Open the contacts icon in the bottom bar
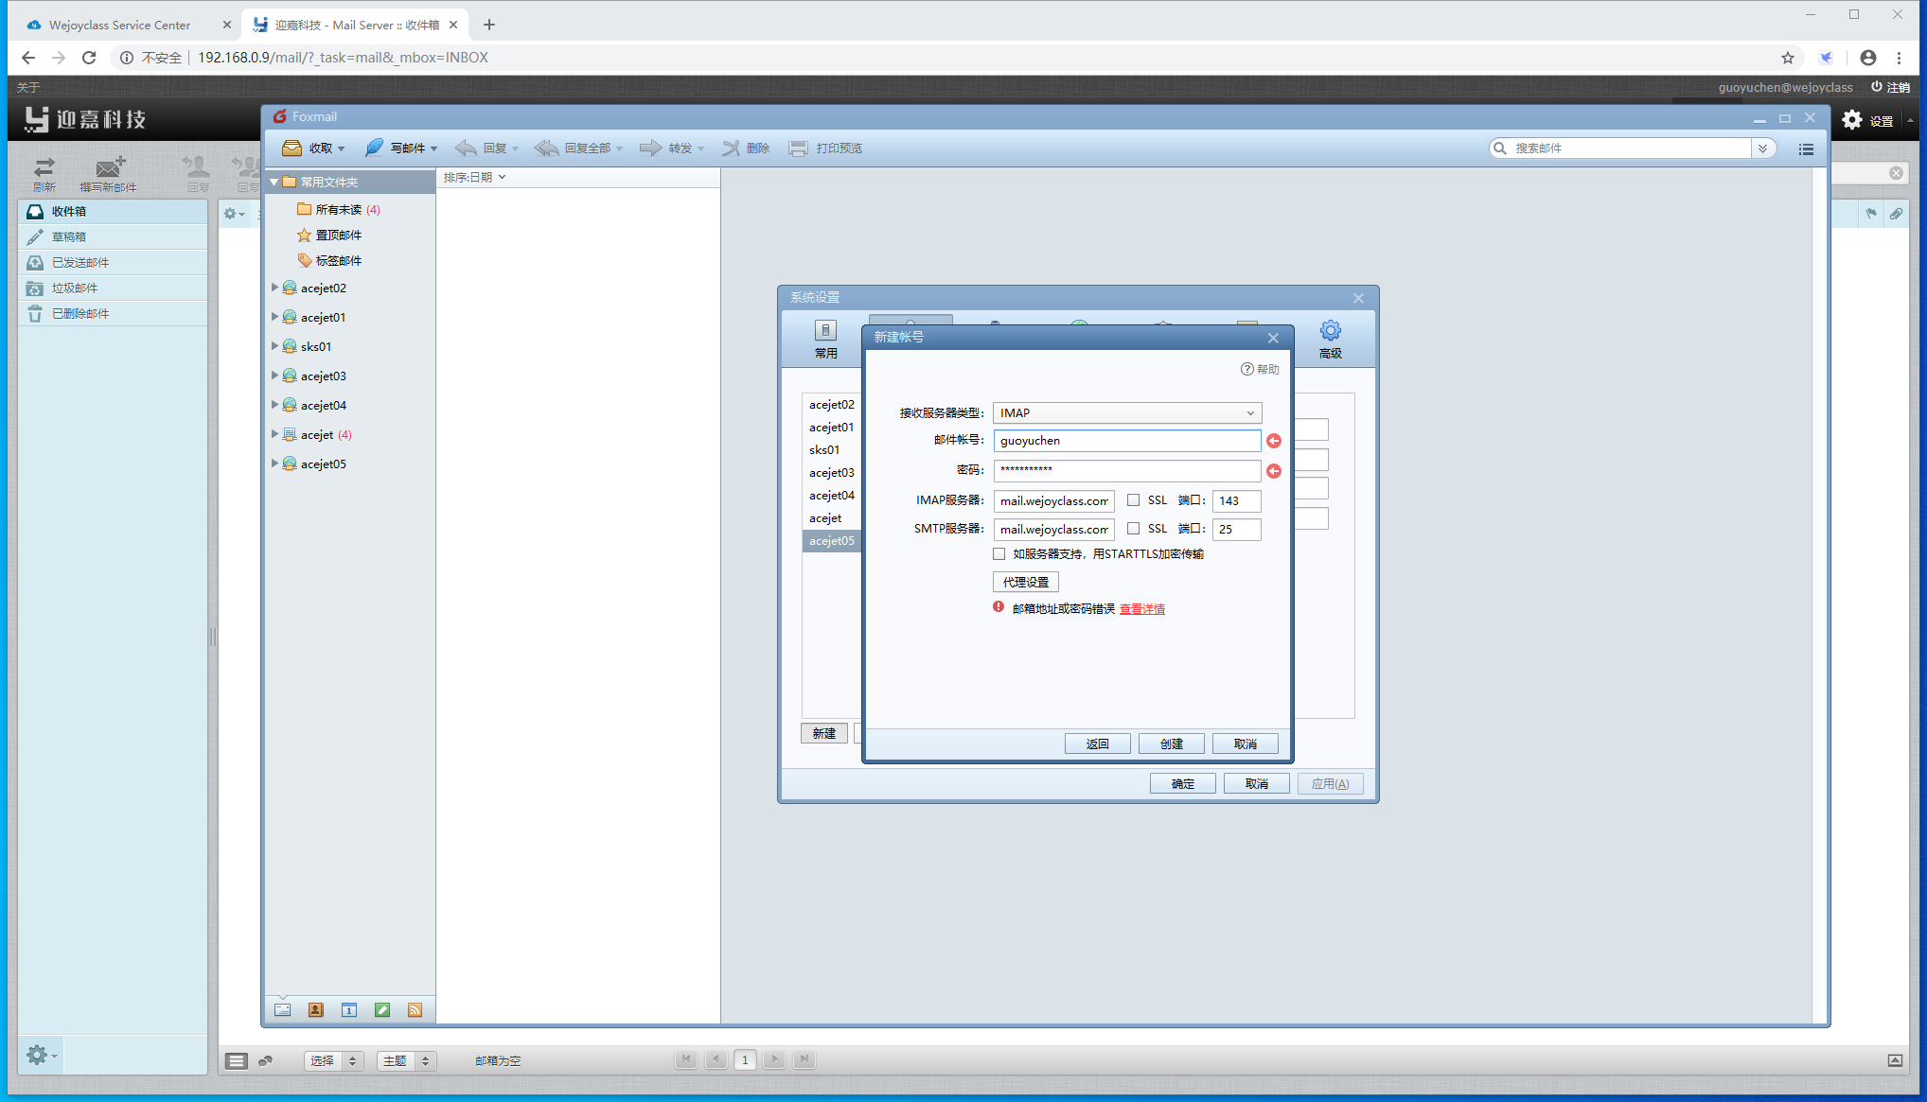The width and height of the screenshot is (1927, 1102). click(316, 1010)
